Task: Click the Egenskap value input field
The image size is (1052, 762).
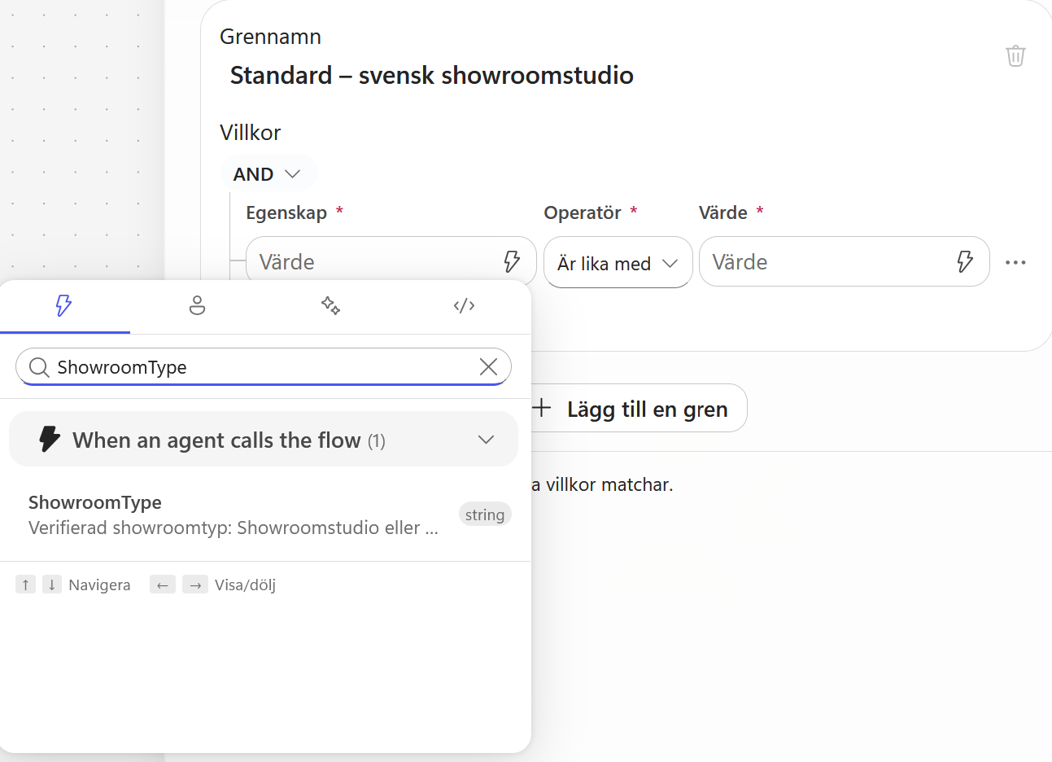Action: 391,262
